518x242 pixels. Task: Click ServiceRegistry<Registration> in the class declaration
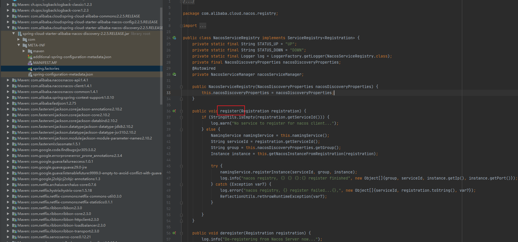click(x=321, y=38)
